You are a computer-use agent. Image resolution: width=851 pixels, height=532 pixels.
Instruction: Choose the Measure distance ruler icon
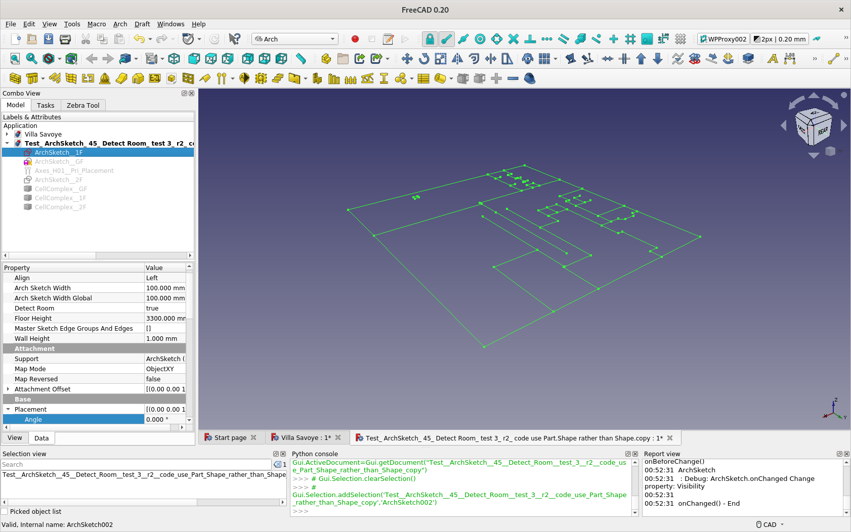click(301, 59)
